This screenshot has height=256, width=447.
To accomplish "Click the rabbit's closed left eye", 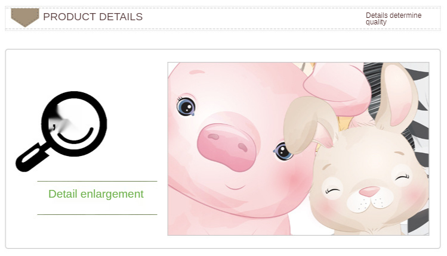I will (x=333, y=191).
